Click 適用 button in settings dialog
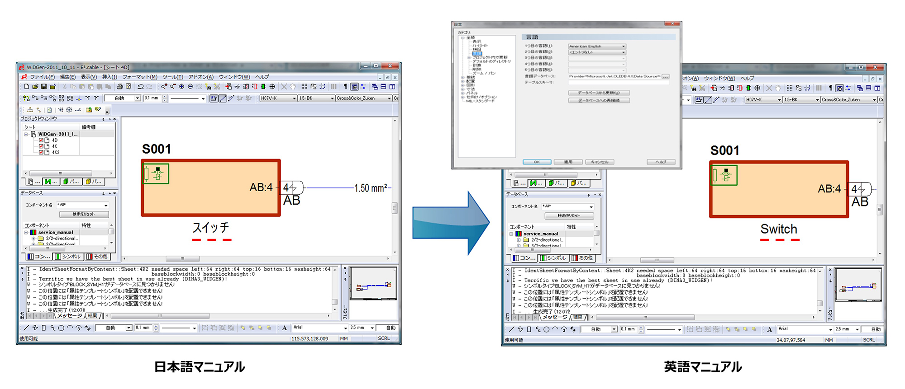The image size is (905, 389). point(568,162)
